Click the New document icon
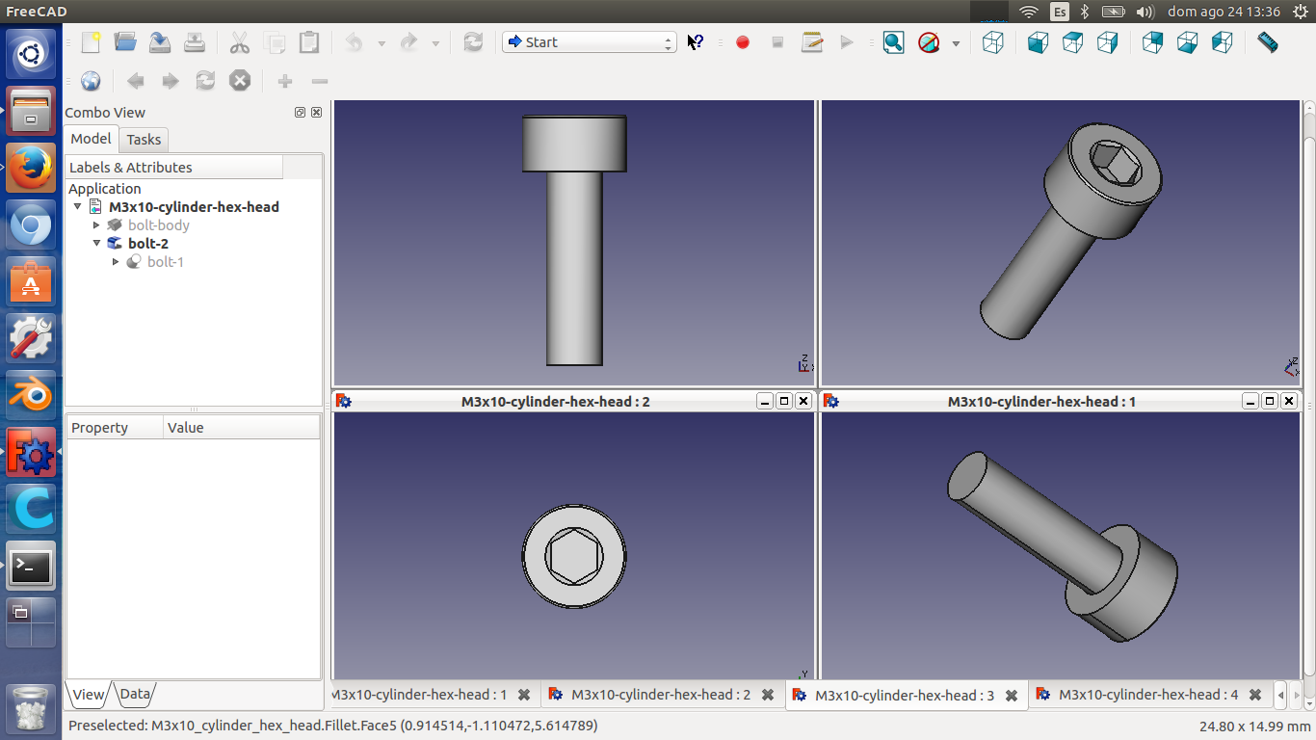1316x740 pixels. coord(91,42)
